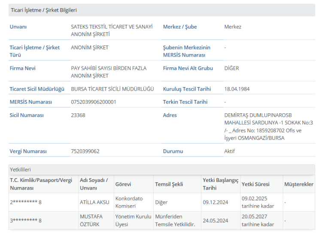The width and height of the screenshot is (322, 233).
Task: Click the Yetkilileri table title
Action: pos(20,169)
